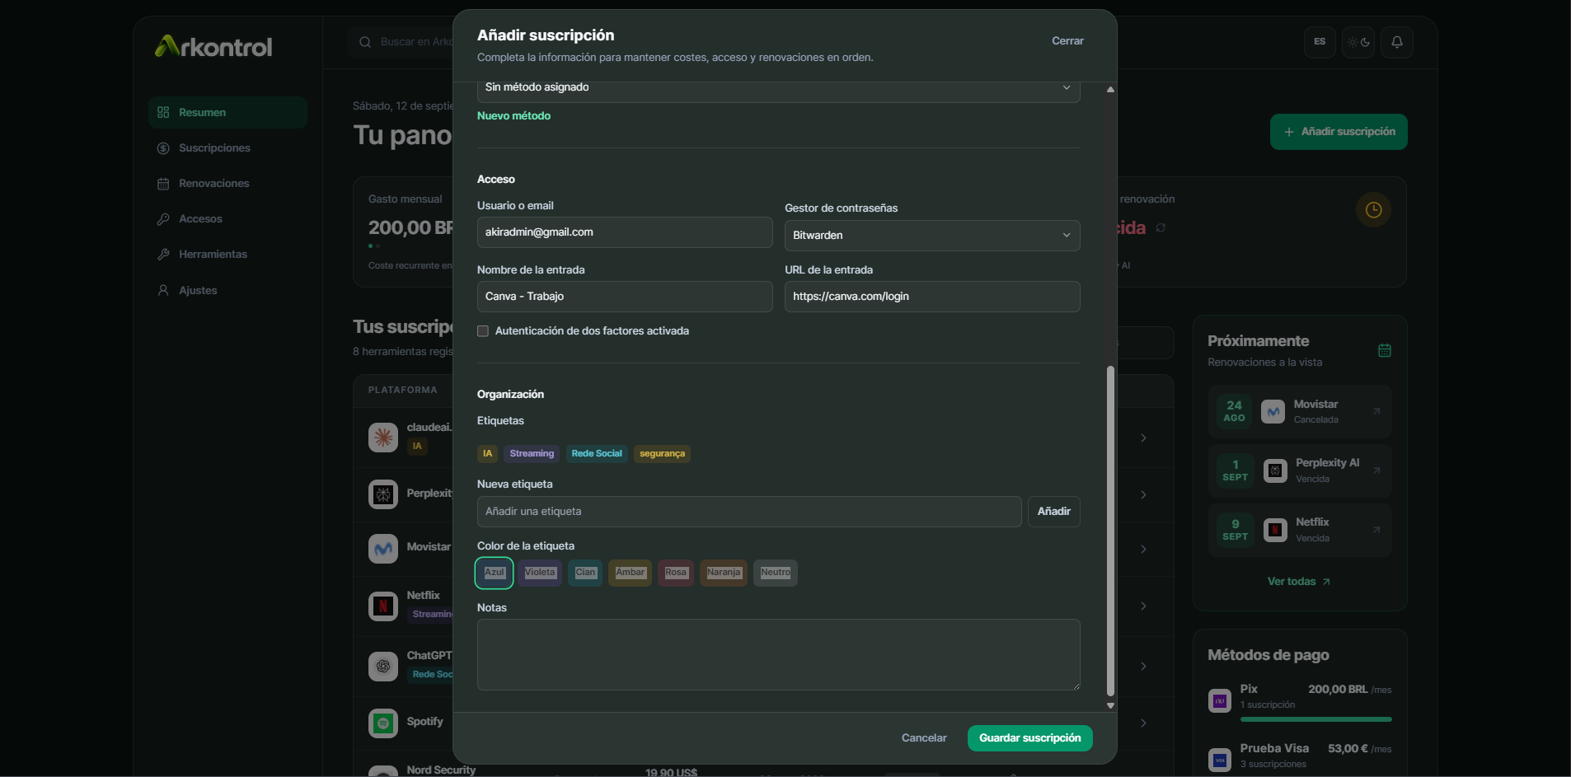Click the Nuevo método link
Screen dimensions: 1571x777
[514, 116]
